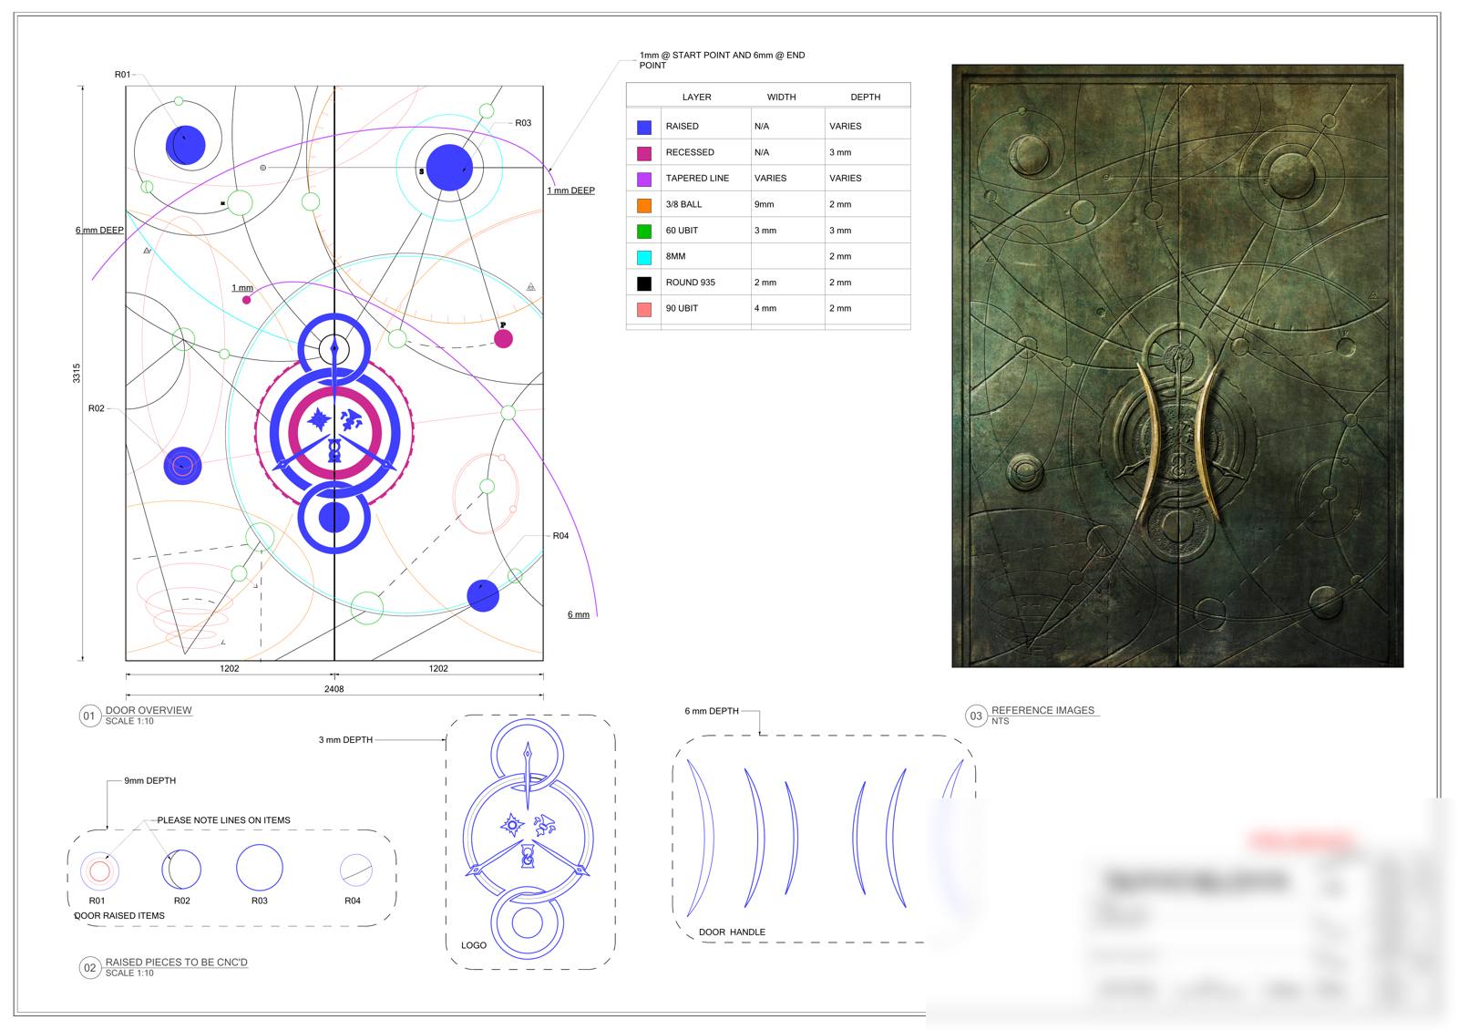Viewport: 1458px width, 1030px height.
Task: Click the blue RAISED layer swatch
Action: click(644, 128)
